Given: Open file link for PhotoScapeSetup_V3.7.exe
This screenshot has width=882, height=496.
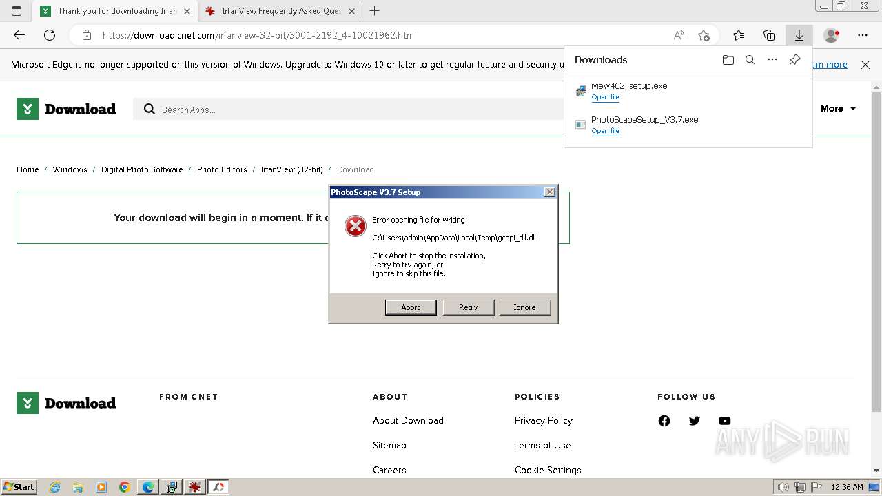Looking at the screenshot, I should tap(605, 131).
